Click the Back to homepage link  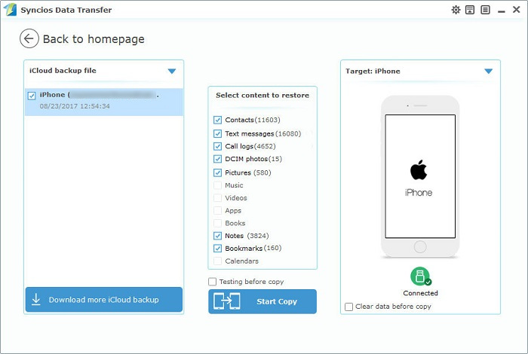coord(94,39)
